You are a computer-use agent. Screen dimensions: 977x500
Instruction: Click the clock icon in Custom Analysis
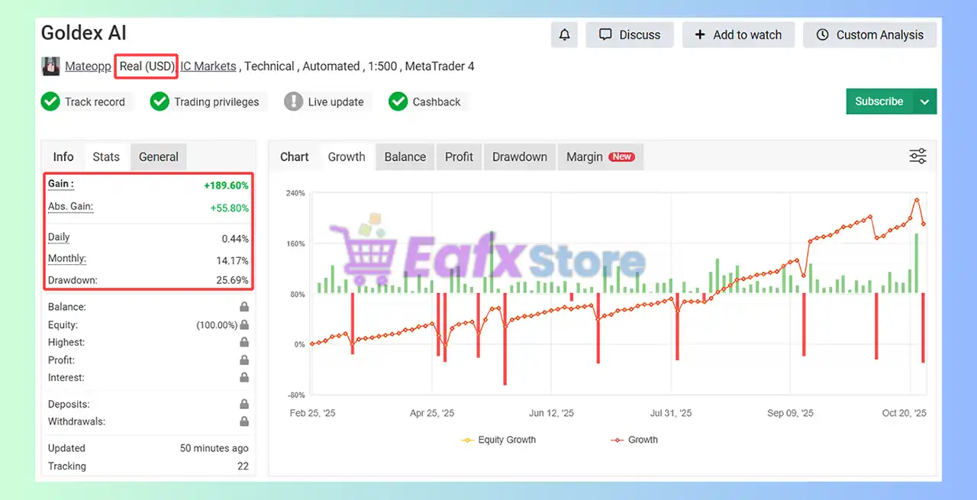[x=822, y=34]
